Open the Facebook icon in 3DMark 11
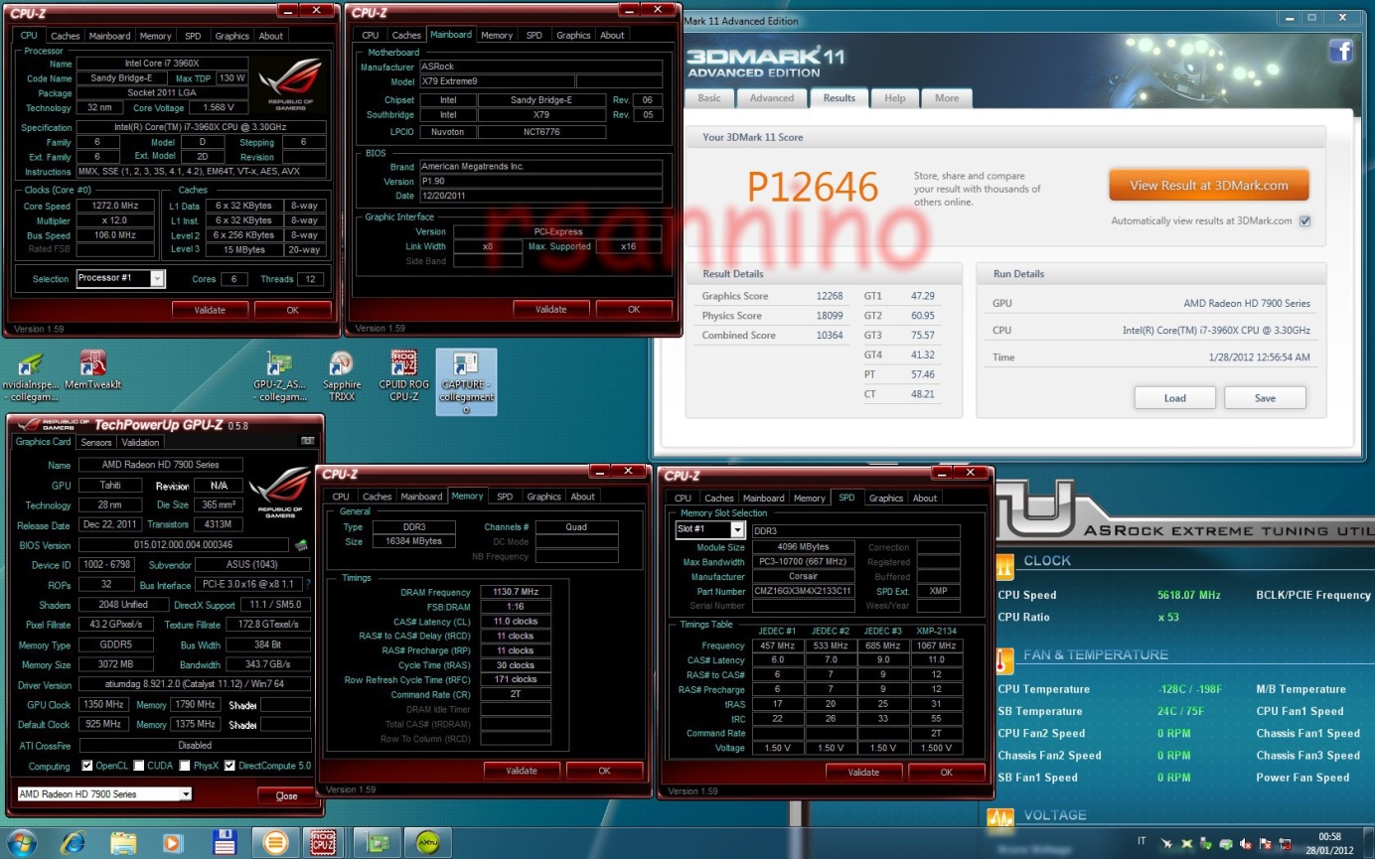Image resolution: width=1375 pixels, height=859 pixels. point(1340,52)
